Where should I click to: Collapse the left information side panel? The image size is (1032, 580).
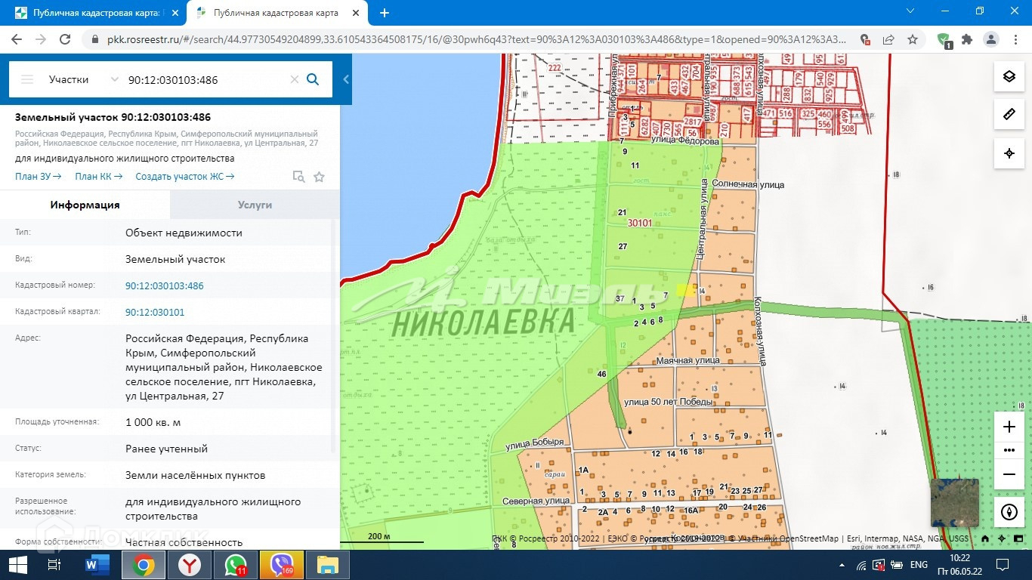pyautogui.click(x=346, y=79)
